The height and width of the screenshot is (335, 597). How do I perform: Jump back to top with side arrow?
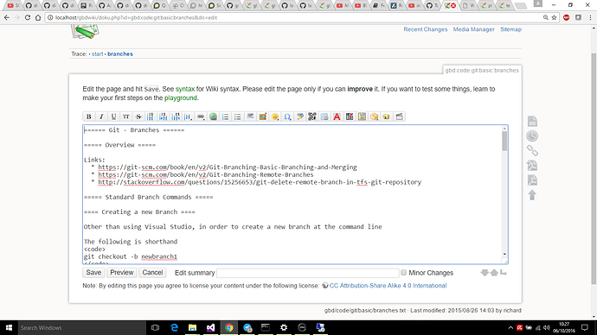click(x=532, y=195)
